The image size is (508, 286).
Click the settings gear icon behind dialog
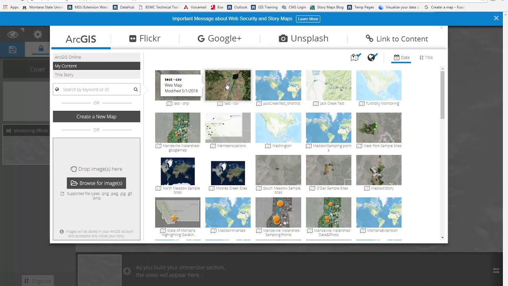pos(38,35)
